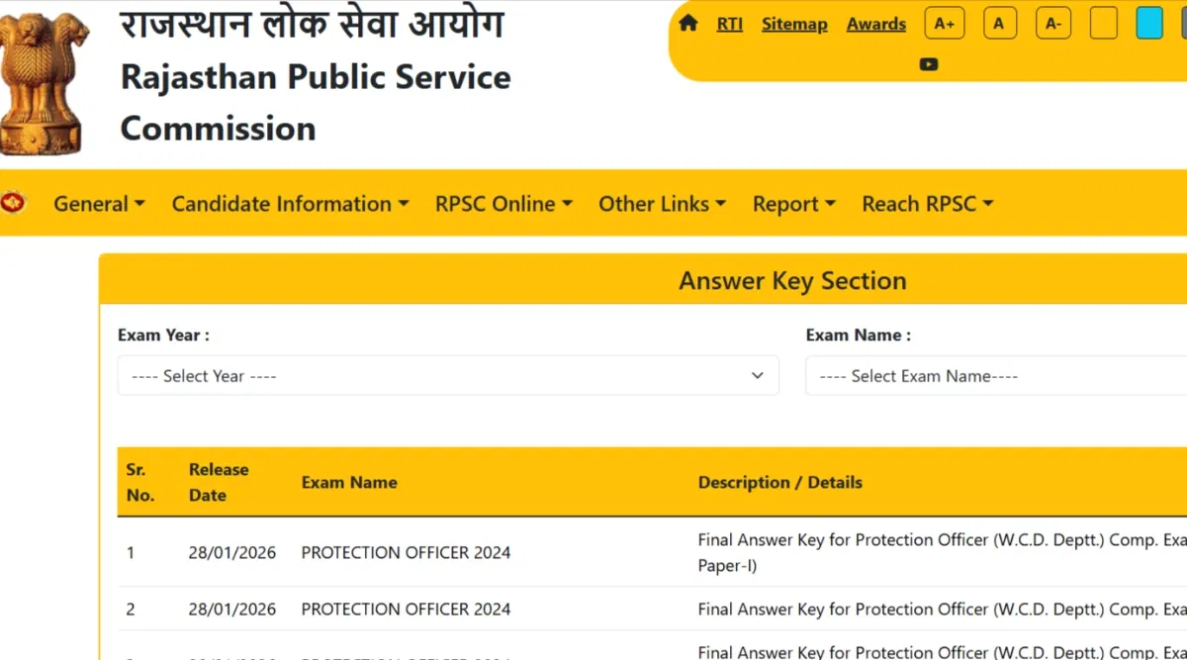Open the Reach RPSC menu

[927, 204]
